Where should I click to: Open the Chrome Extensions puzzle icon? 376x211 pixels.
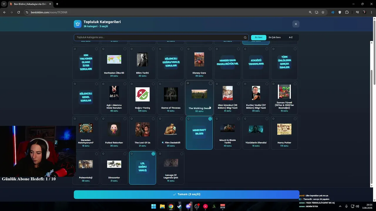347,12
